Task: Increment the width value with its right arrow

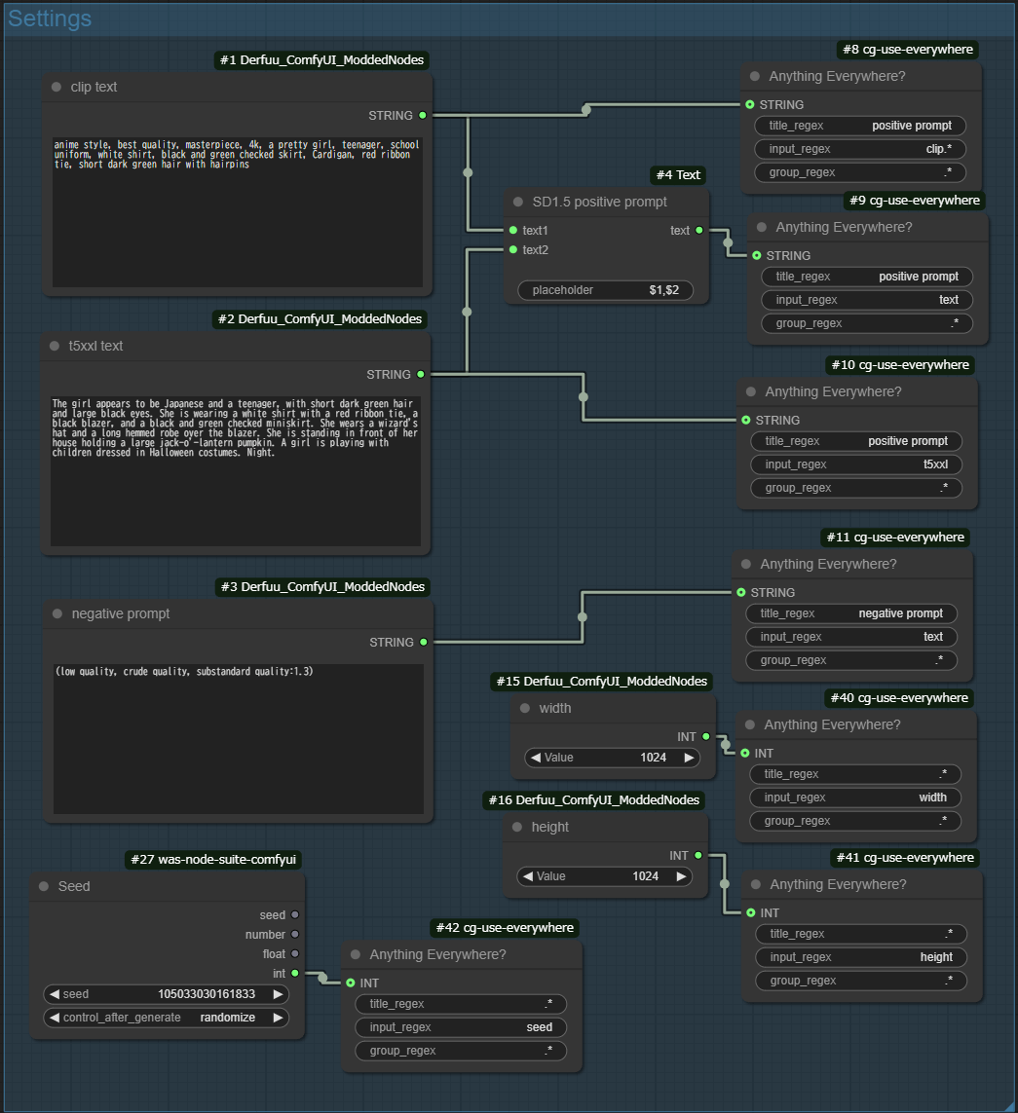Action: (x=689, y=757)
